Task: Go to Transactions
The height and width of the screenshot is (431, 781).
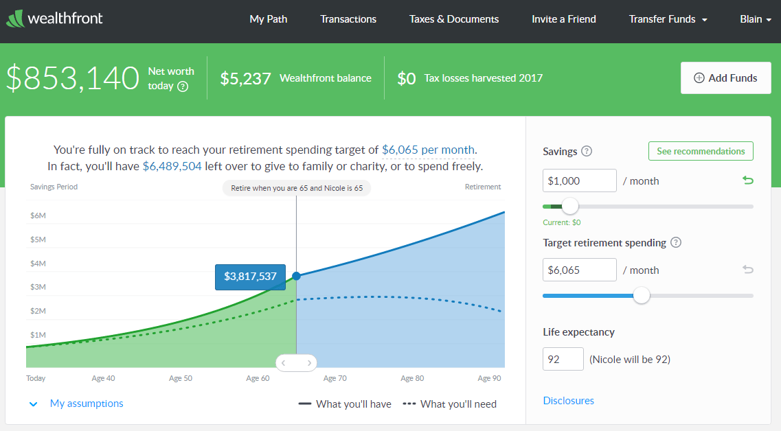Action: click(x=348, y=19)
